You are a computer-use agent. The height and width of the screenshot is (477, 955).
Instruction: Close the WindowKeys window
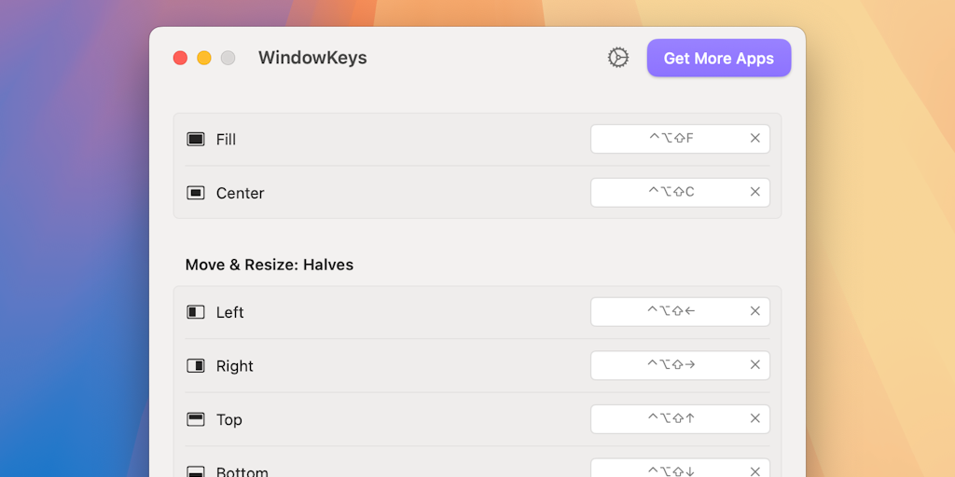click(180, 58)
